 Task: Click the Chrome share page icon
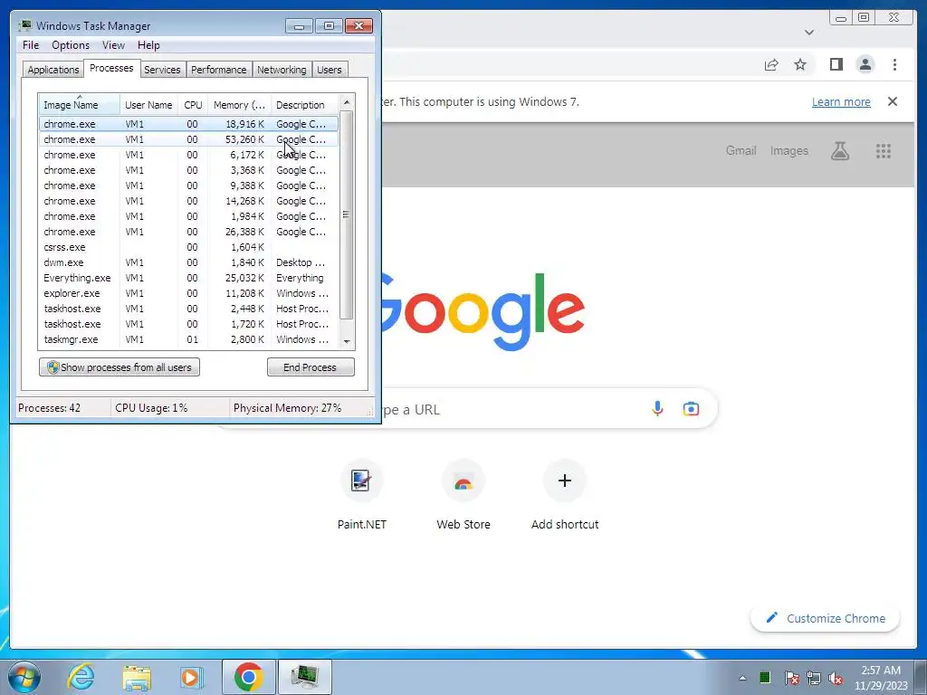771,65
